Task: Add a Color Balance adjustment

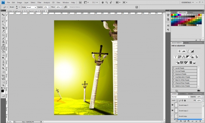Action: coord(184,57)
